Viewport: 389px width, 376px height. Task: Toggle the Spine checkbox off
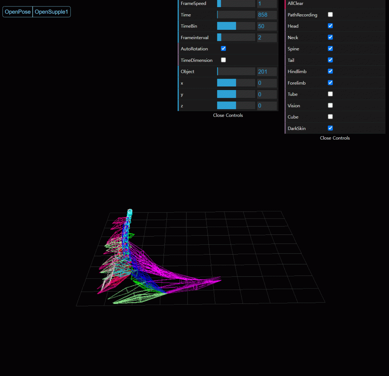[x=330, y=49]
